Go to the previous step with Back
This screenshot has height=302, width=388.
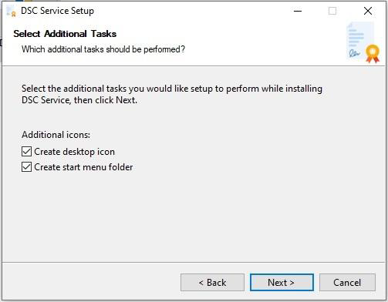pyautogui.click(x=212, y=282)
